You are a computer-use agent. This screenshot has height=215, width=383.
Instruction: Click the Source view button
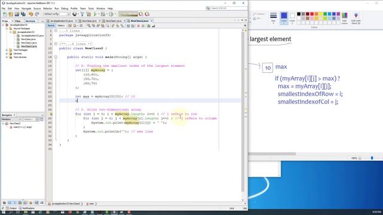tap(51, 26)
